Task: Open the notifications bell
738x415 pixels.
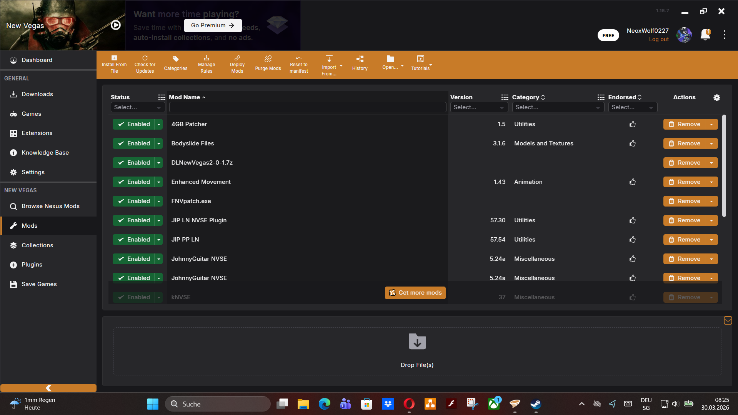Action: click(x=705, y=35)
